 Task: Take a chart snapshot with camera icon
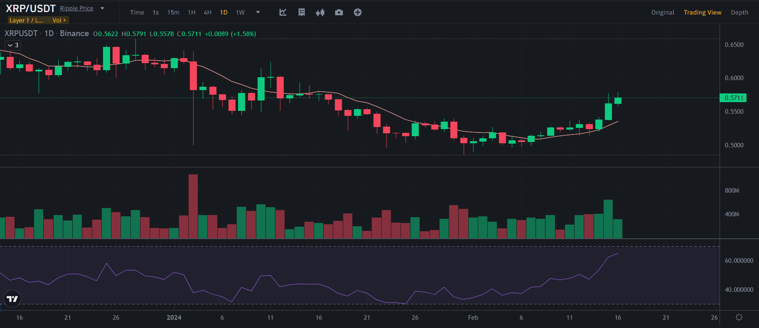[339, 12]
